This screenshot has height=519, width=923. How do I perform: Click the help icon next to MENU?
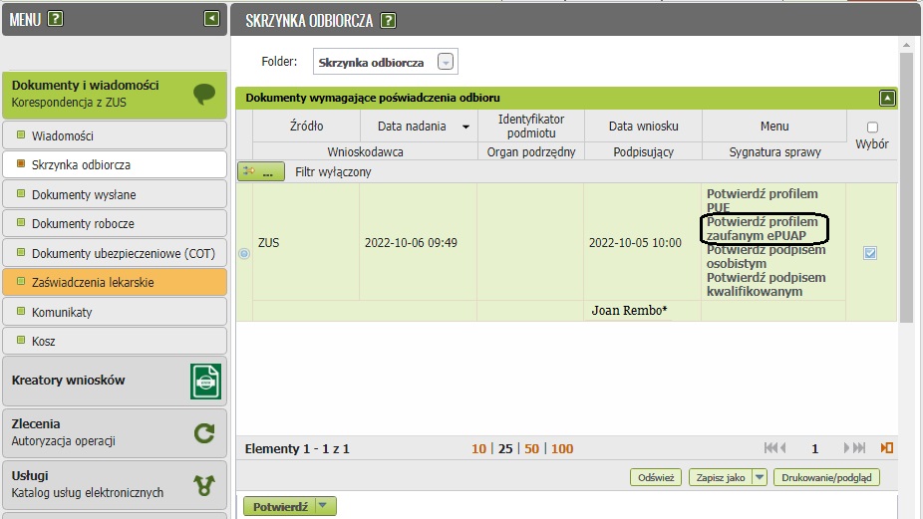[x=56, y=19]
